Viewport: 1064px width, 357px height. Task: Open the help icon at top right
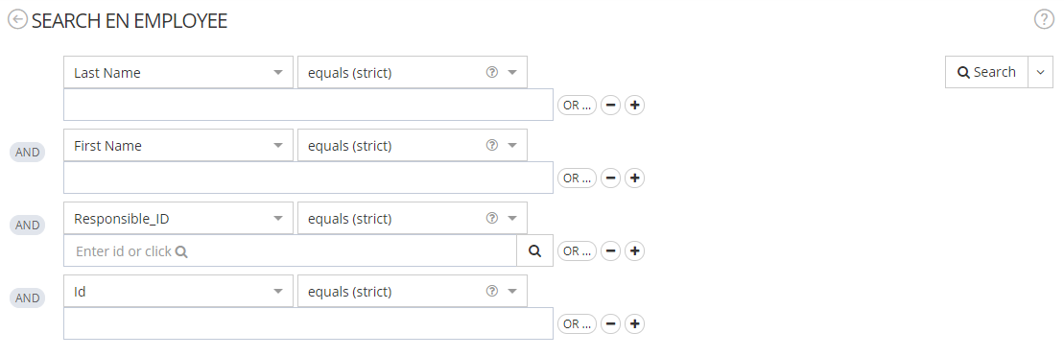pyautogui.click(x=1044, y=20)
